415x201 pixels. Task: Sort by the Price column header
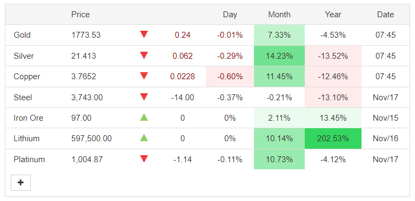[x=81, y=15]
